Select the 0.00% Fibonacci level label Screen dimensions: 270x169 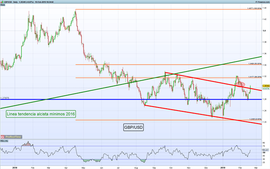(255, 119)
